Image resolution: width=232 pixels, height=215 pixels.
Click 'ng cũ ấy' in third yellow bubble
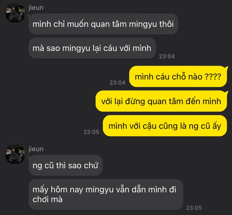coord(205,126)
